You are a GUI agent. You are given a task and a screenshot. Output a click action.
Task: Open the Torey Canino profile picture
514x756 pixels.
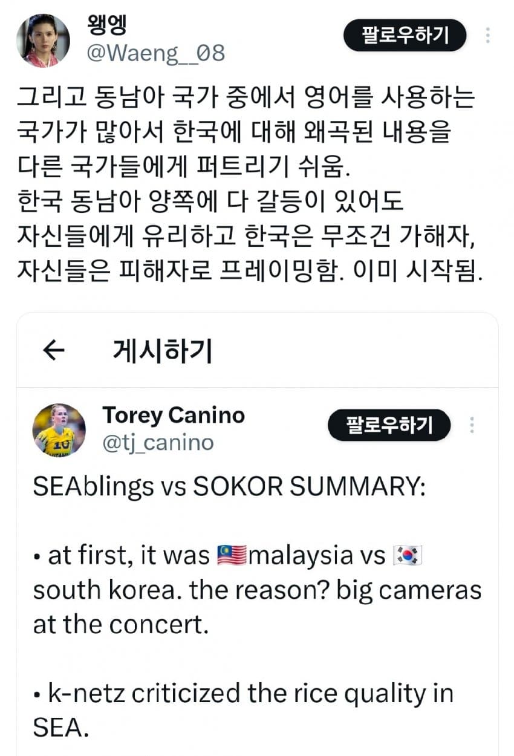59,430
